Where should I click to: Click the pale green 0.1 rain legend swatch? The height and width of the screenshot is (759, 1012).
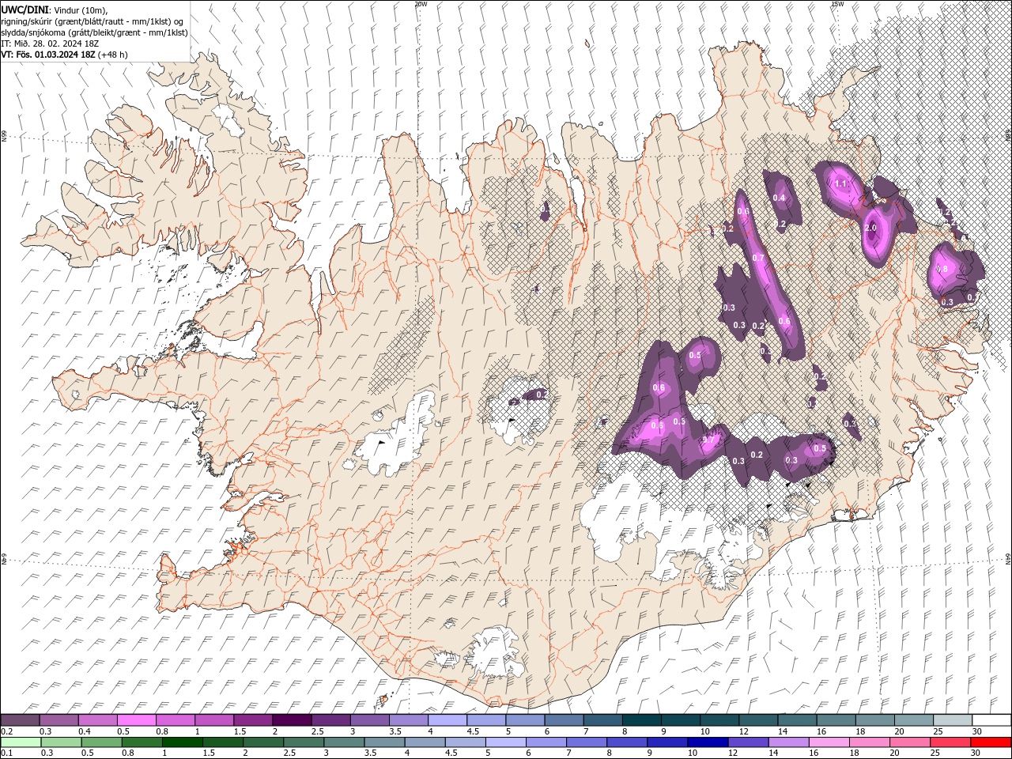pyautogui.click(x=21, y=742)
